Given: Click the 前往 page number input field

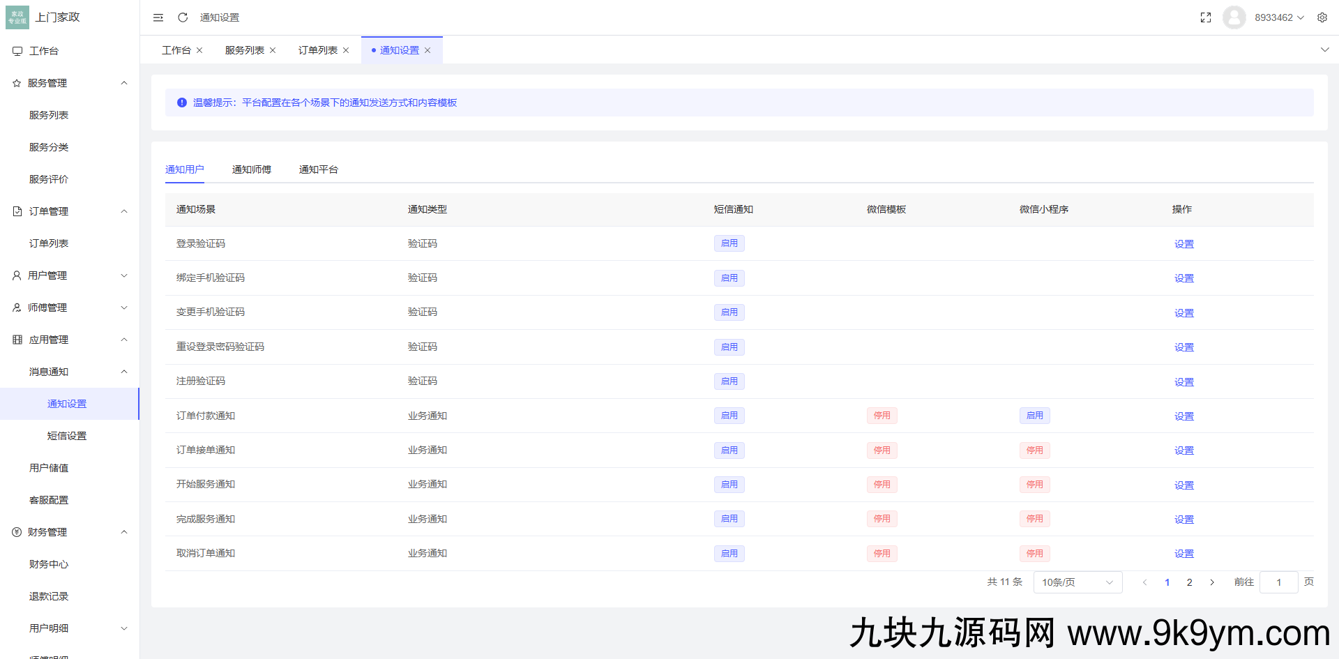Looking at the screenshot, I should 1278,582.
